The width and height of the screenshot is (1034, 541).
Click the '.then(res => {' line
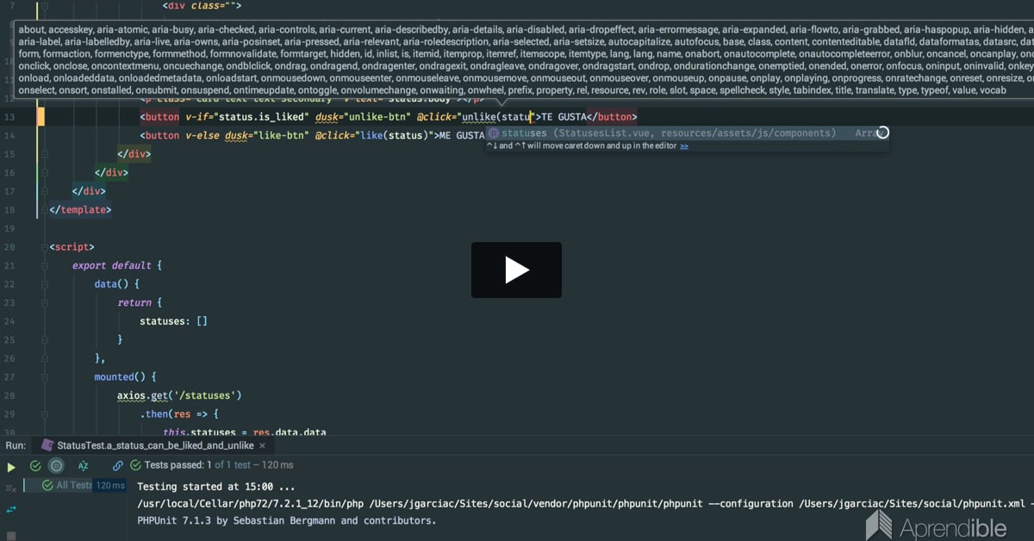click(x=179, y=414)
